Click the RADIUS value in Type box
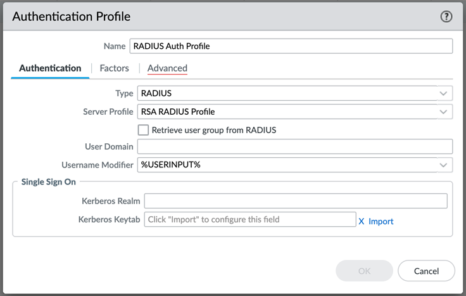 pyautogui.click(x=157, y=93)
